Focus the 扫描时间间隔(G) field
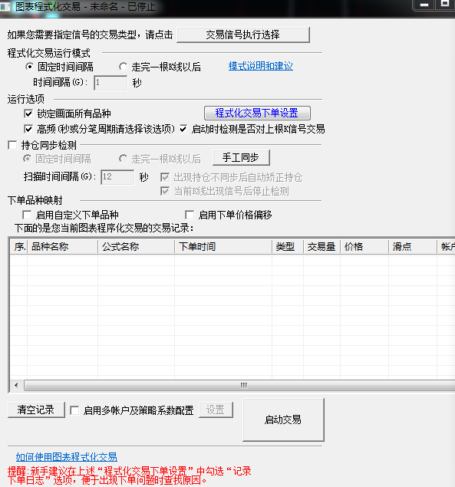 click(x=117, y=177)
